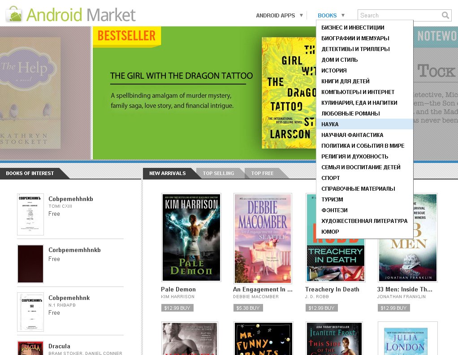Choose Политика и события в мире
The image size is (458, 355).
point(364,146)
